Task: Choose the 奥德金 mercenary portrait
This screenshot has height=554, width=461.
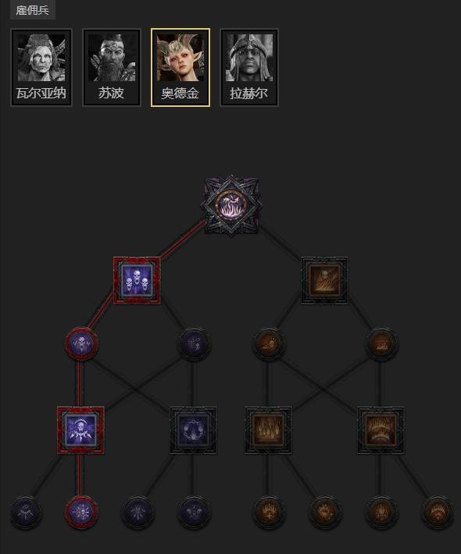Action: 180,67
